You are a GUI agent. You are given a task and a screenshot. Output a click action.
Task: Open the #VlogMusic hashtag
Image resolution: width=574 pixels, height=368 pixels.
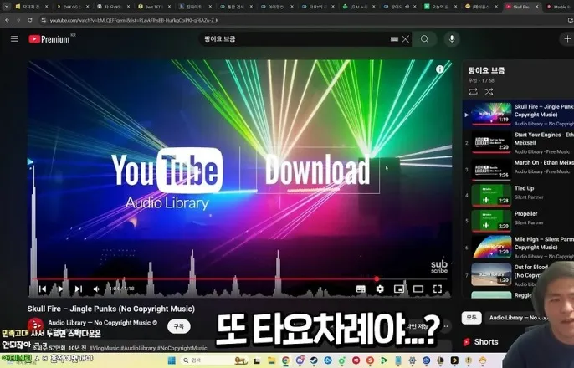tap(104, 348)
